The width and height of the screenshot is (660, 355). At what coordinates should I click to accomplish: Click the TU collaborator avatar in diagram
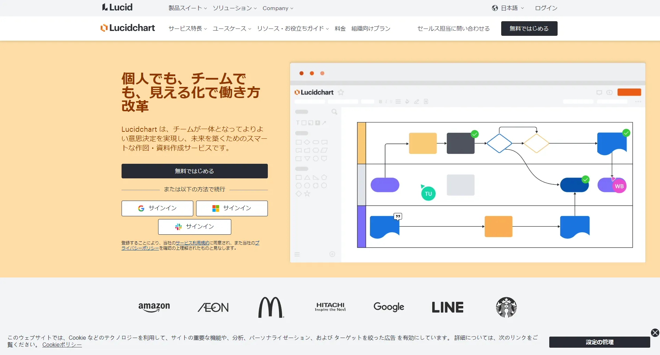[x=428, y=194]
